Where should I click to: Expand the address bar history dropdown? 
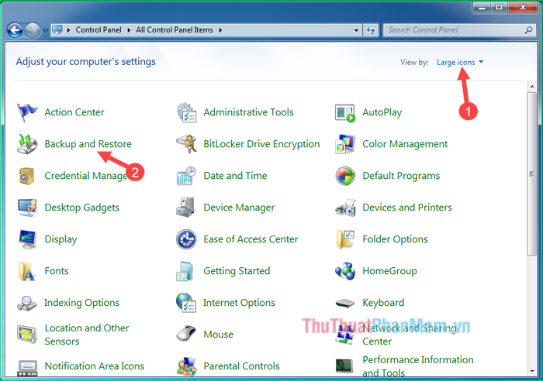356,30
